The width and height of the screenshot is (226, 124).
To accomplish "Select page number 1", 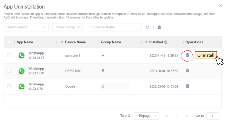I will 177,116.
